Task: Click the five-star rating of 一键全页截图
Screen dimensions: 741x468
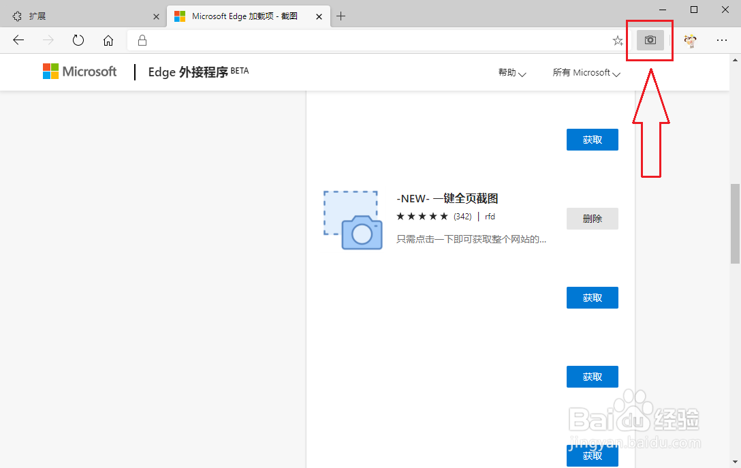Action: [x=422, y=217]
